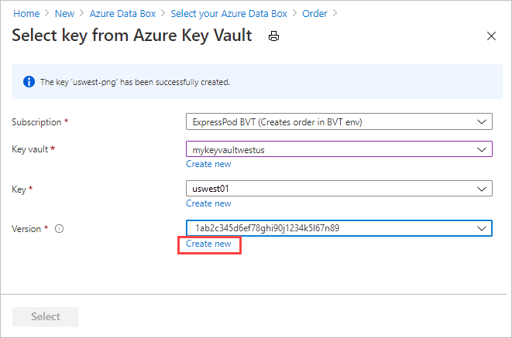Viewport: 512px width, 338px height.
Task: Expand the Key vault dropdown
Action: (x=338, y=149)
